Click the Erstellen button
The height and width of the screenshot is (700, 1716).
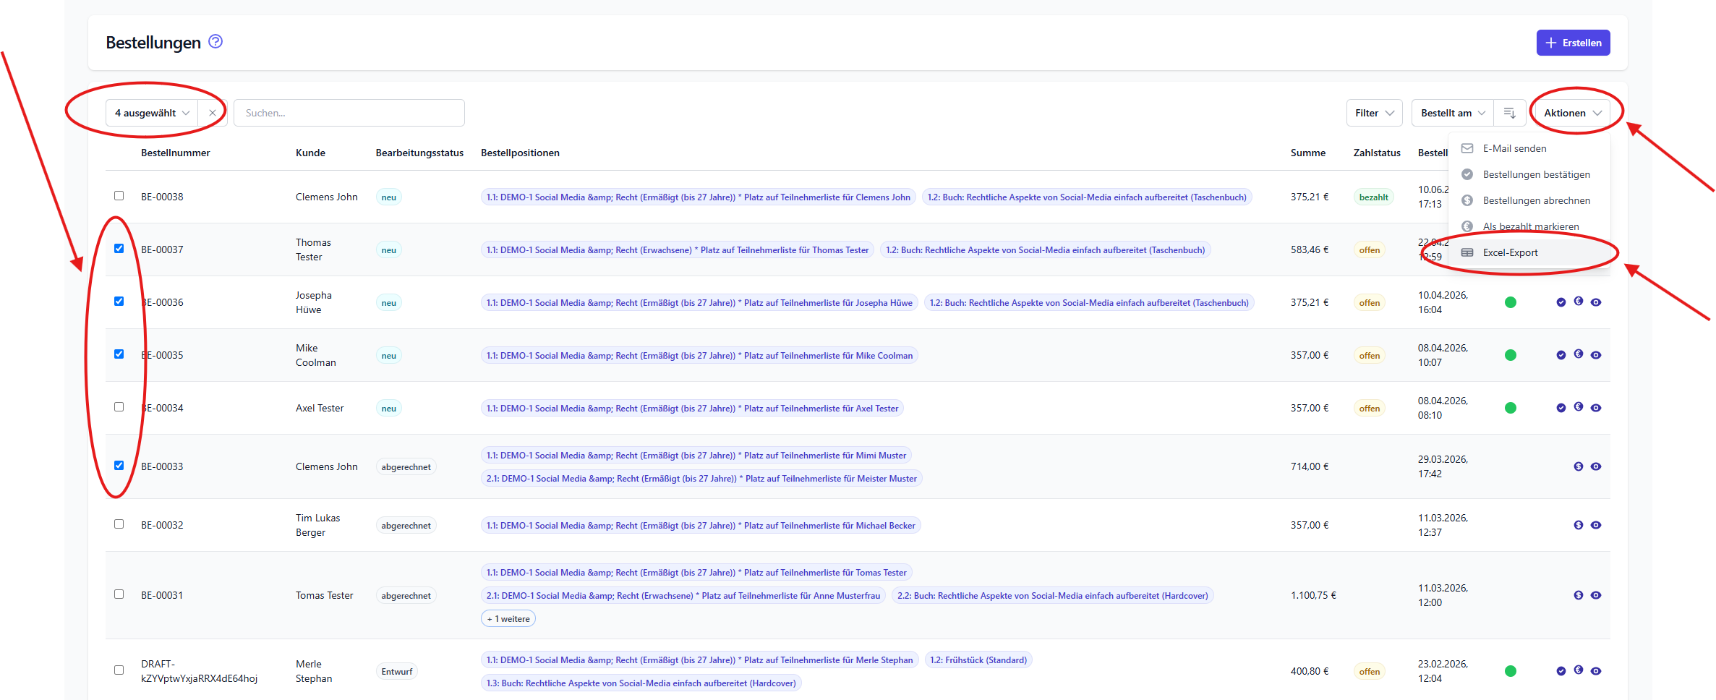pos(1573,43)
